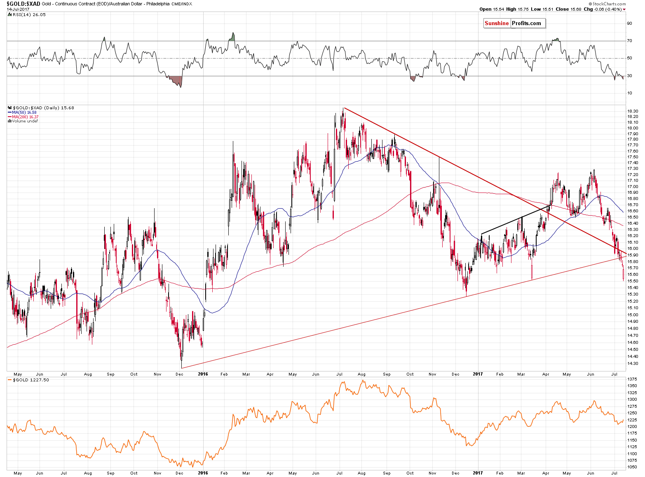
Task: Click the MA(50) 16.58 legend entry
Action: [x=24, y=112]
